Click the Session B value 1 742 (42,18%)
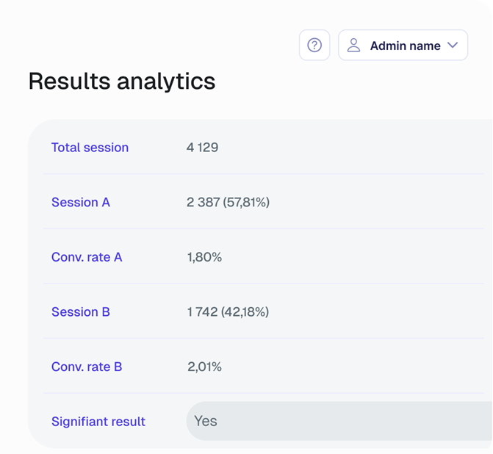493x454 pixels. [x=228, y=312]
